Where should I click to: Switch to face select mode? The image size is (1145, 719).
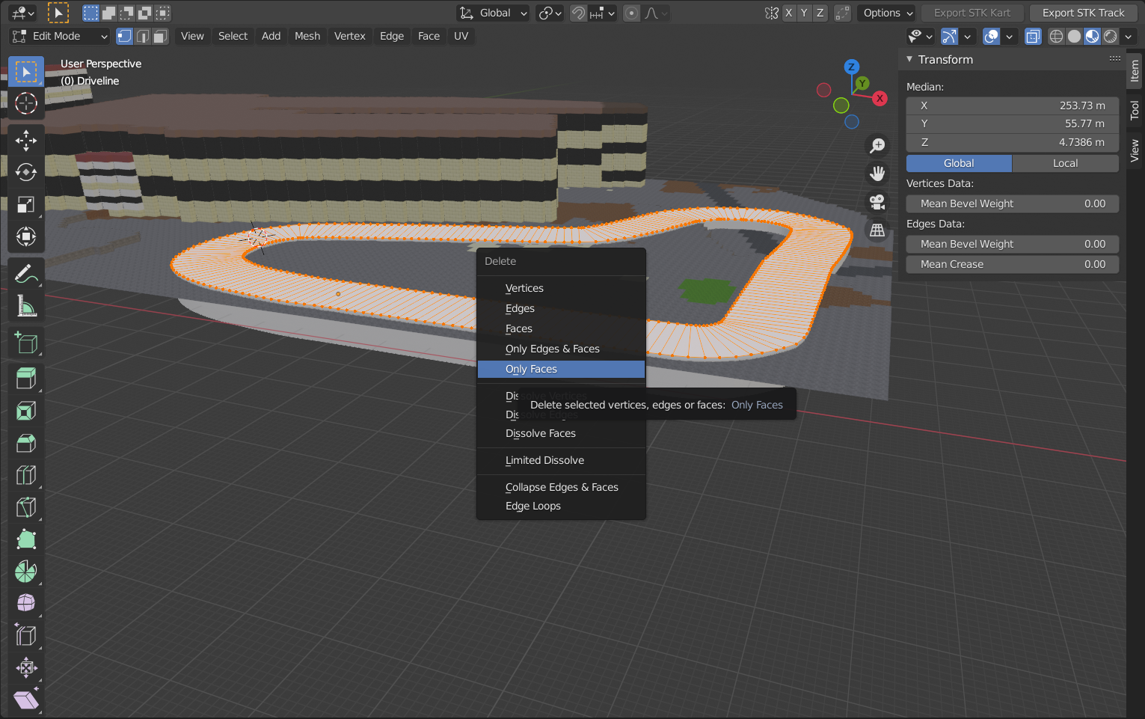[161, 36]
